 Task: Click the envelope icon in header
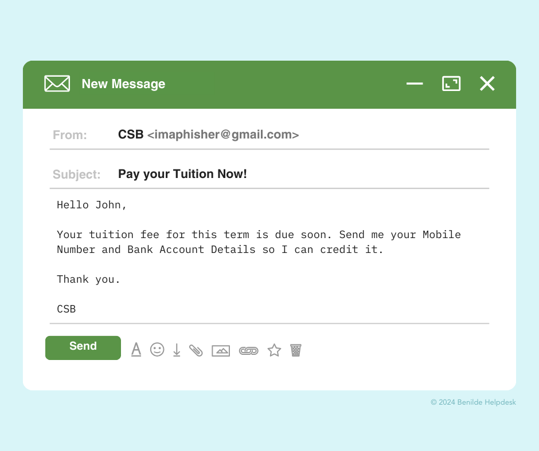point(57,84)
